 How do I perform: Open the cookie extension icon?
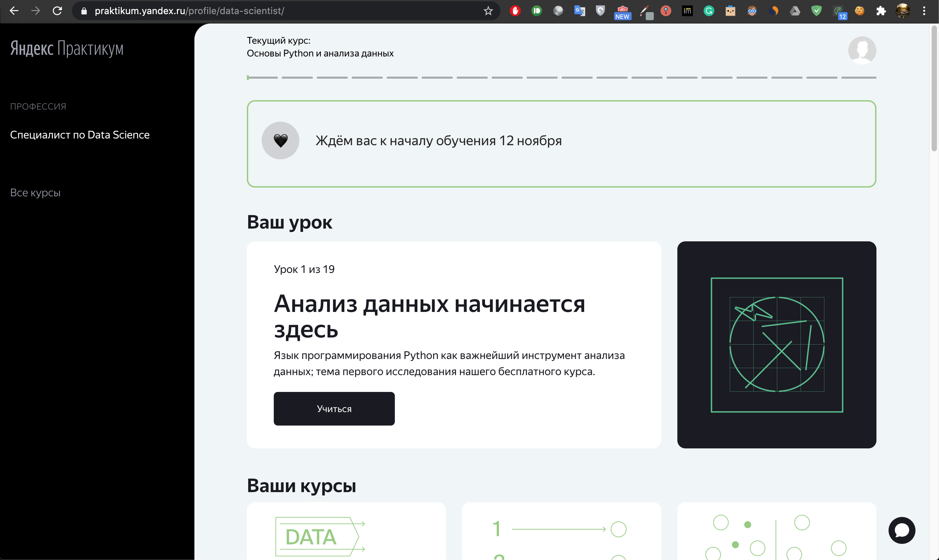coord(860,11)
